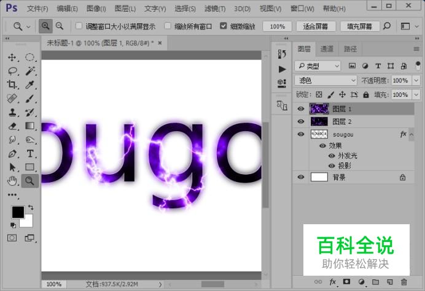Click the 100% zoom button
Image resolution: width=425 pixels, height=291 pixels.
(277, 26)
